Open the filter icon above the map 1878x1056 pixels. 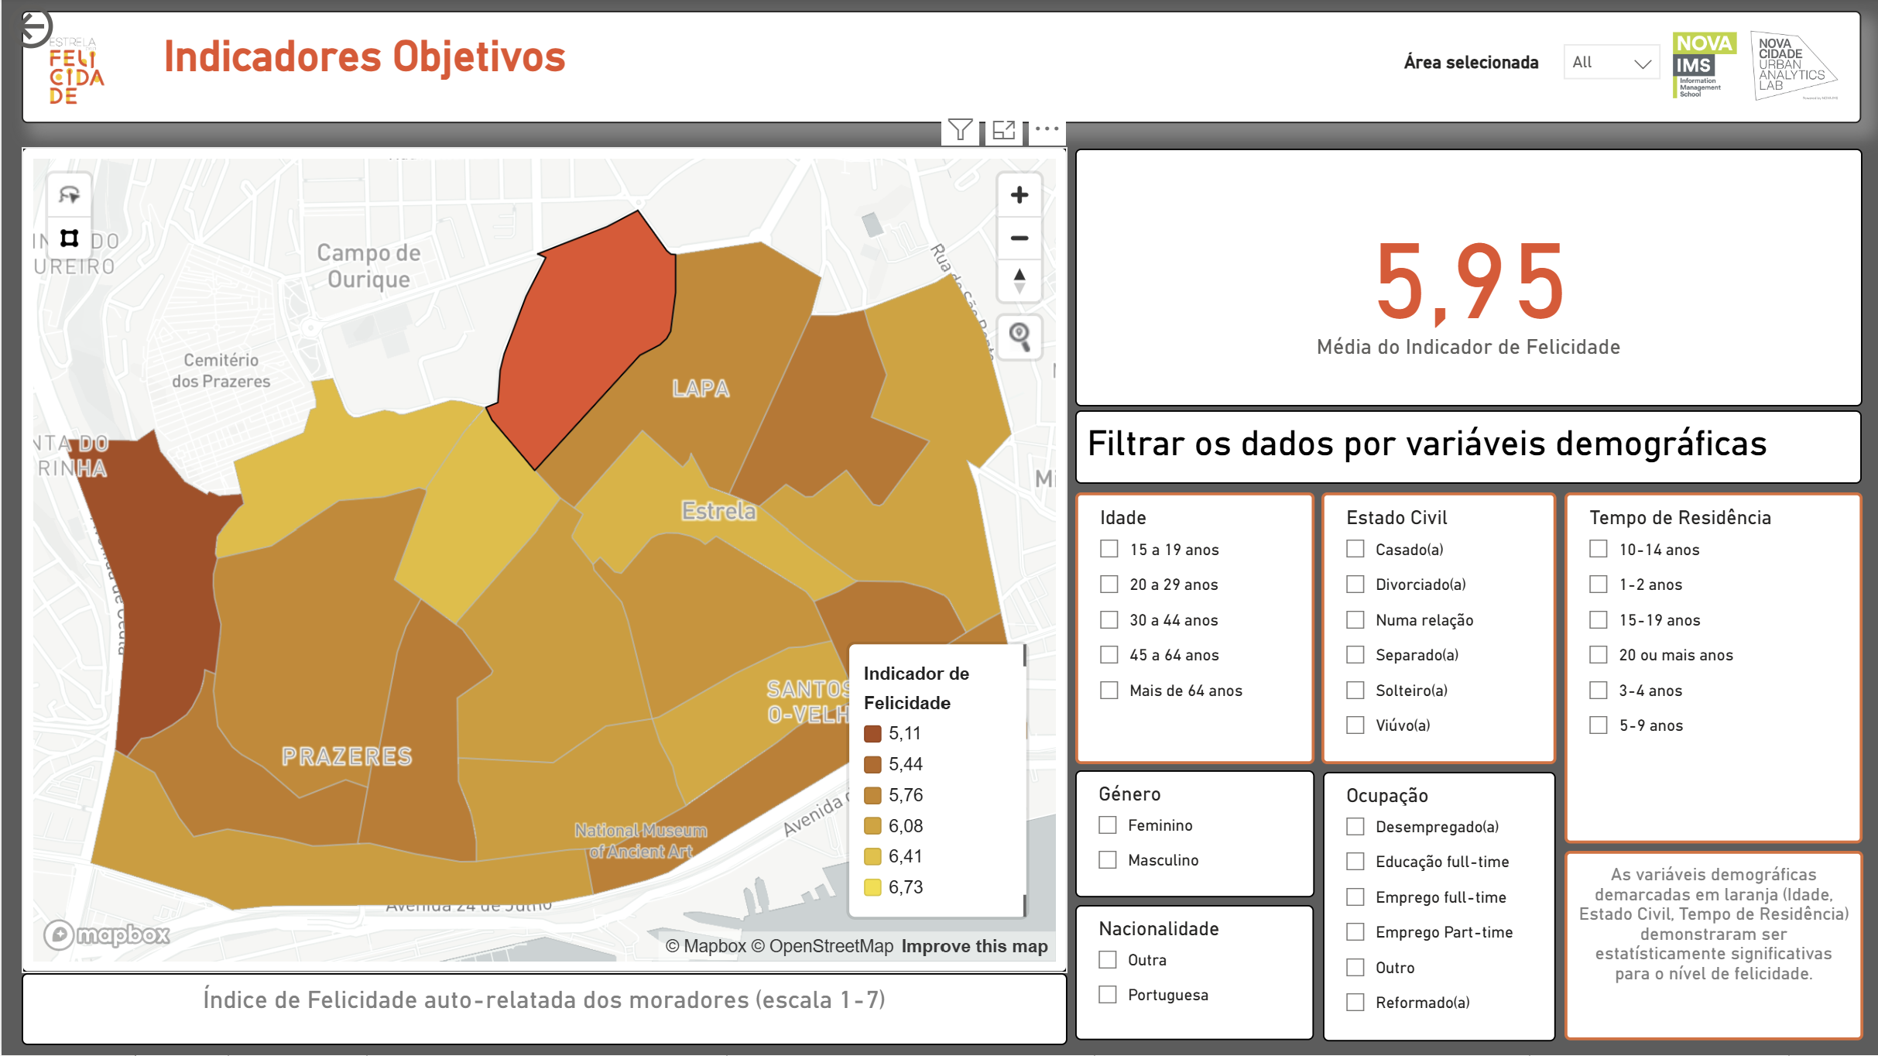(960, 129)
